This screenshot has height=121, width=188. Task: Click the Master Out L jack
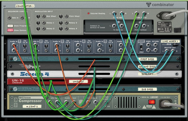[167, 51]
